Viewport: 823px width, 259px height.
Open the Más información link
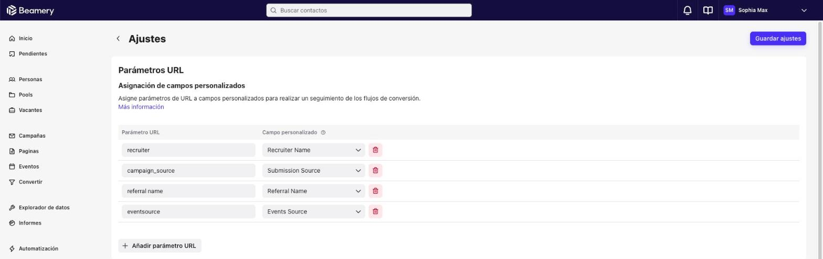click(141, 107)
